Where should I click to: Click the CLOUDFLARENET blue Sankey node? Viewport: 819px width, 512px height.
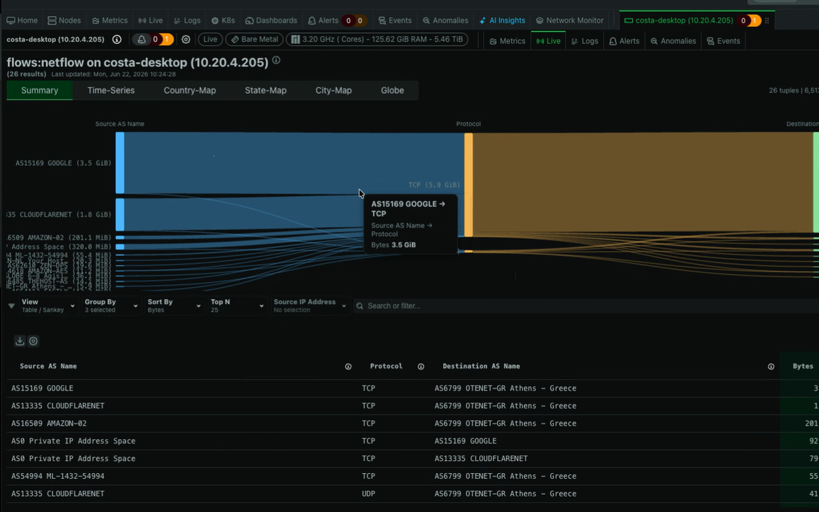[x=120, y=214]
